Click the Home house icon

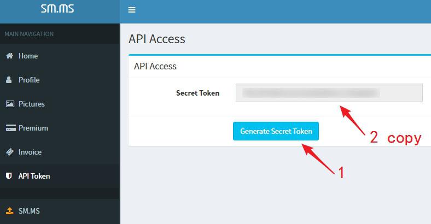coord(10,56)
